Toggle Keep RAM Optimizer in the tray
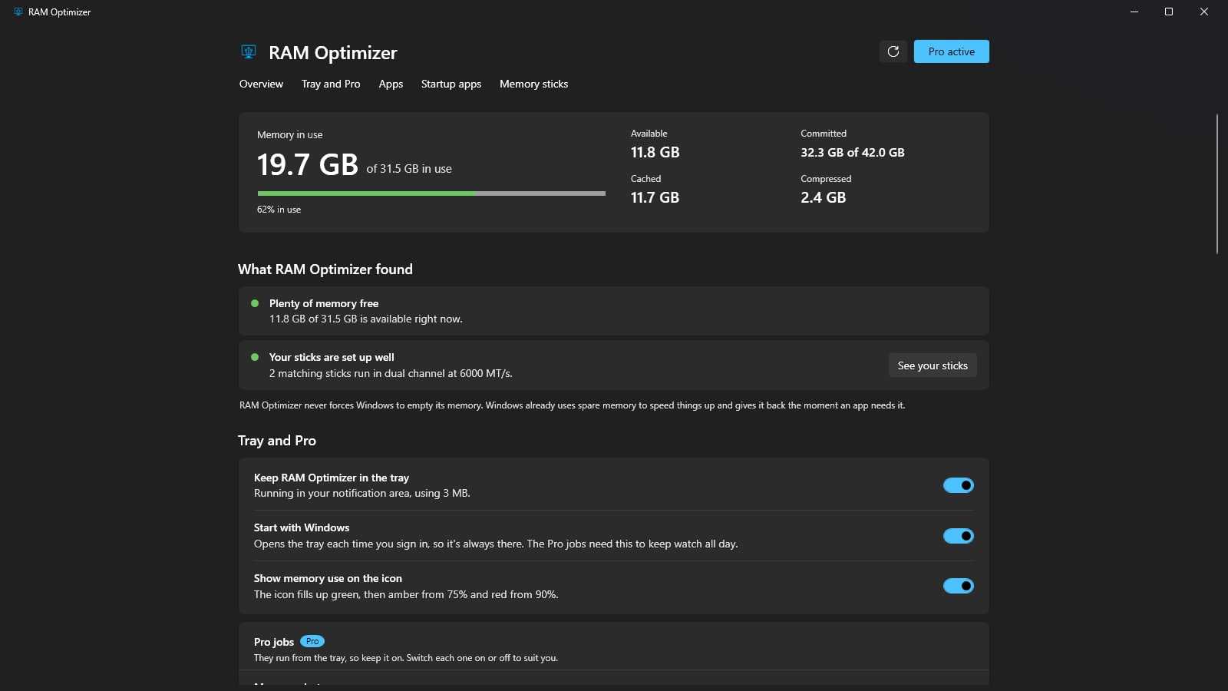Image resolution: width=1228 pixels, height=691 pixels. pyautogui.click(x=958, y=485)
